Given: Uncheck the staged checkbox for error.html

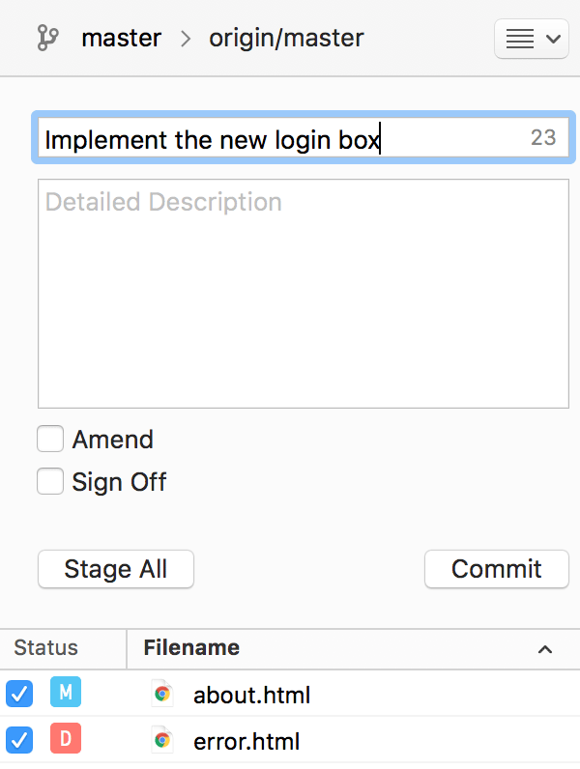Looking at the screenshot, I should tap(19, 741).
